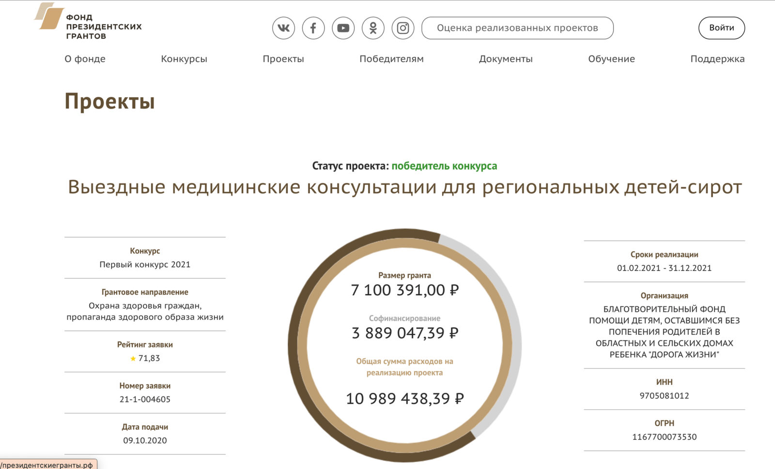Viewport: 775px width, 469px height.
Task: Click grant size 7 100 391,00 ₽
Action: 404,290
